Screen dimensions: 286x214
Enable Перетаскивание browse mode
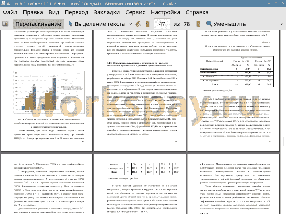[x=38, y=24]
